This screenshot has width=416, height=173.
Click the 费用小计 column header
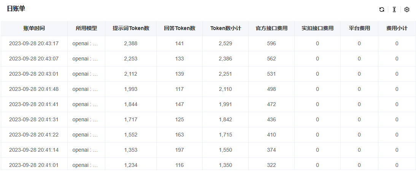397,28
